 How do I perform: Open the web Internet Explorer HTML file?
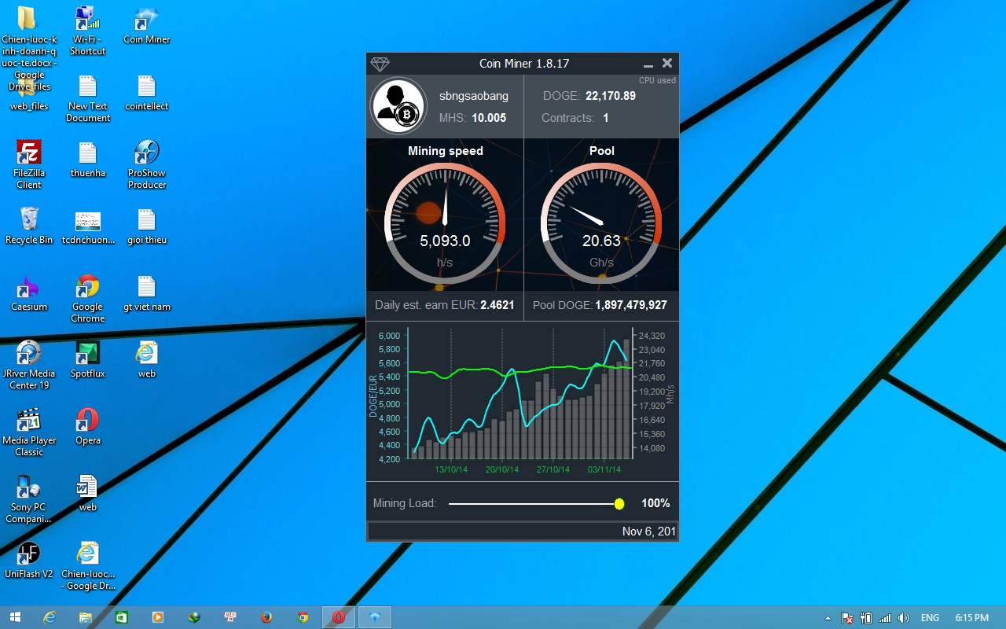pos(147,361)
